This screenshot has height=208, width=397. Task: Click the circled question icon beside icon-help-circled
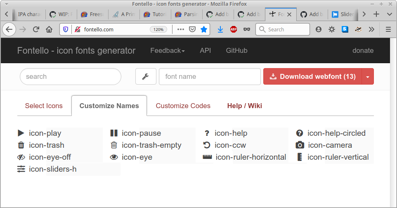(300, 133)
